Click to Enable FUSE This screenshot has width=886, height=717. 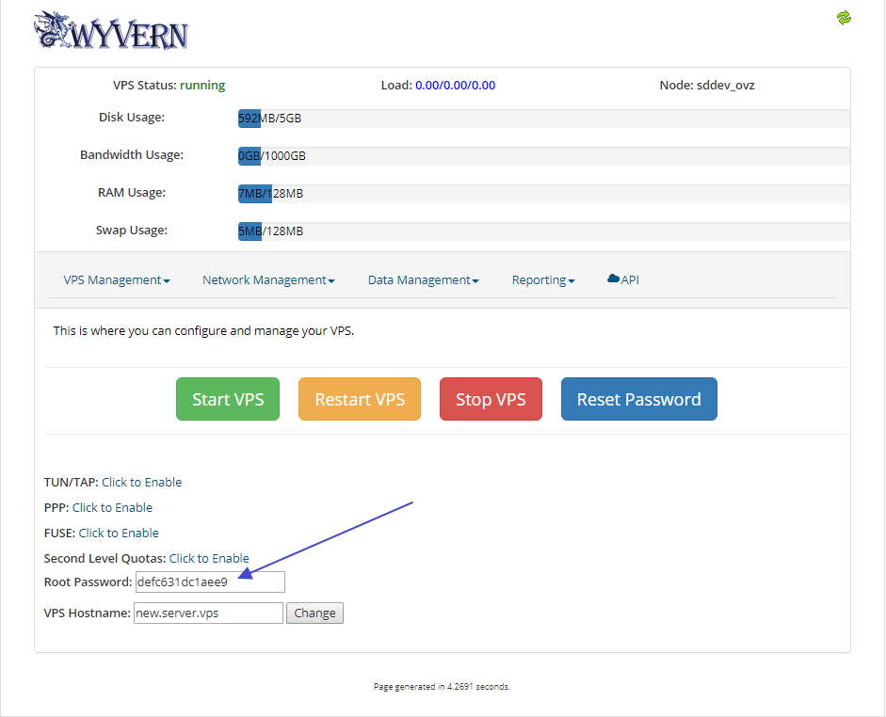click(119, 533)
